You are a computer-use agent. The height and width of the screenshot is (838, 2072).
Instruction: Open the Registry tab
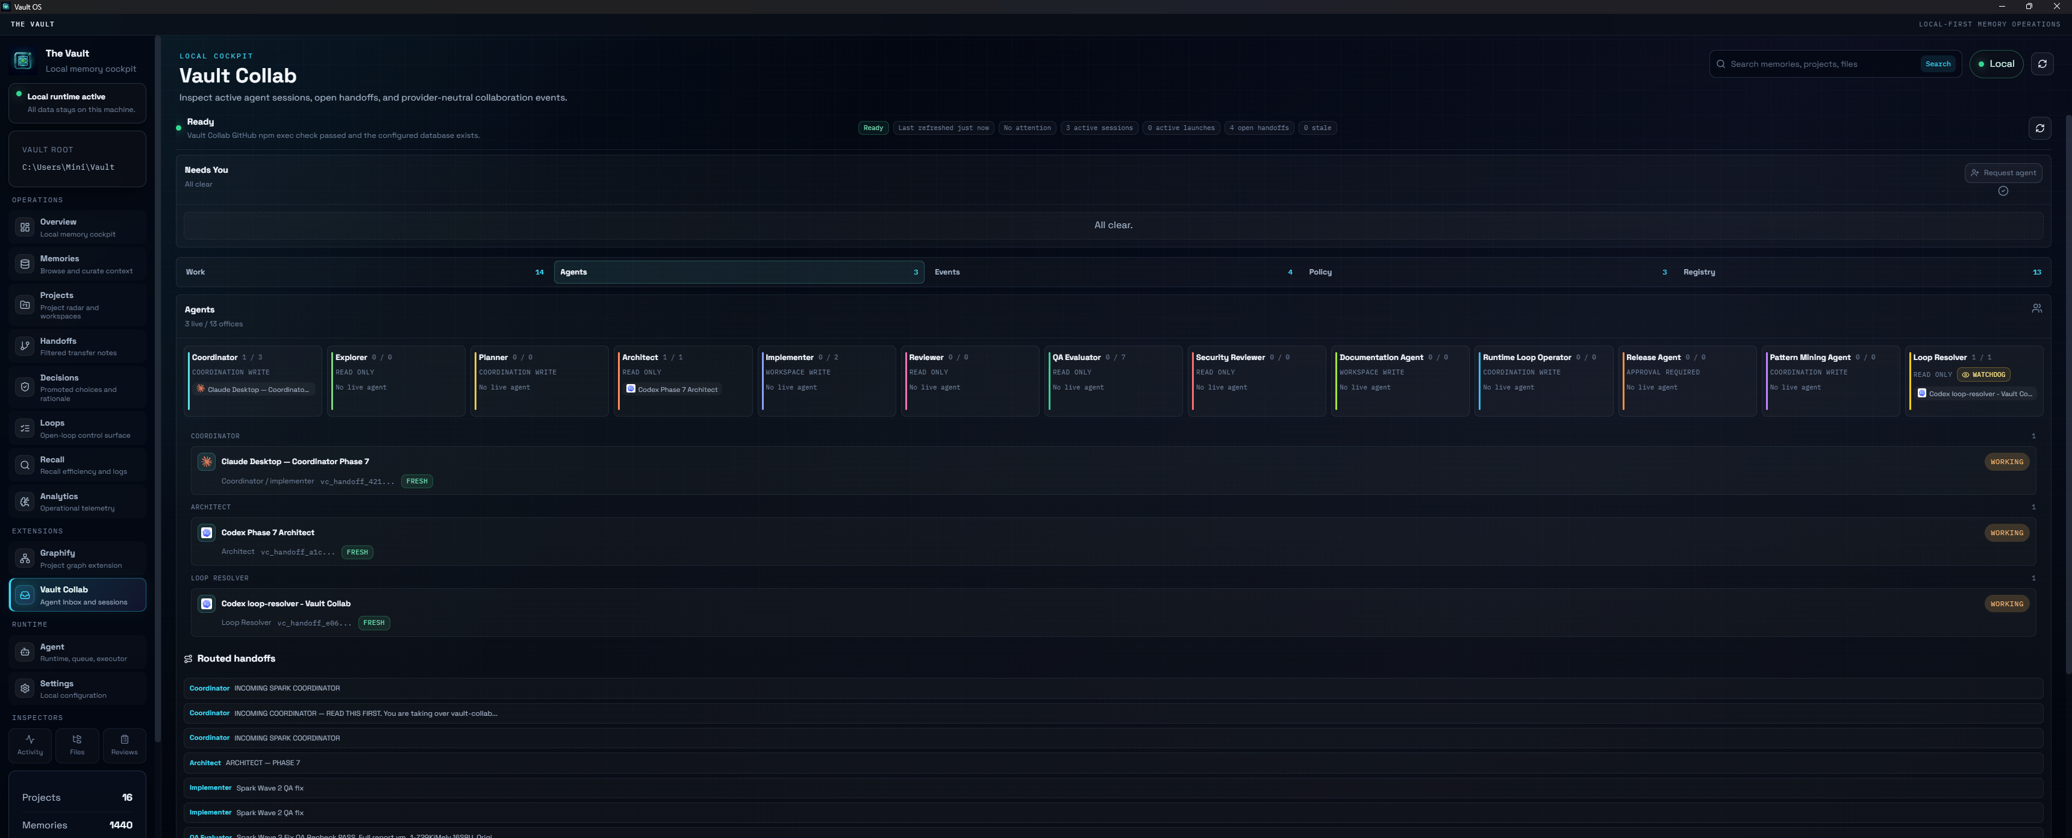pos(1862,272)
